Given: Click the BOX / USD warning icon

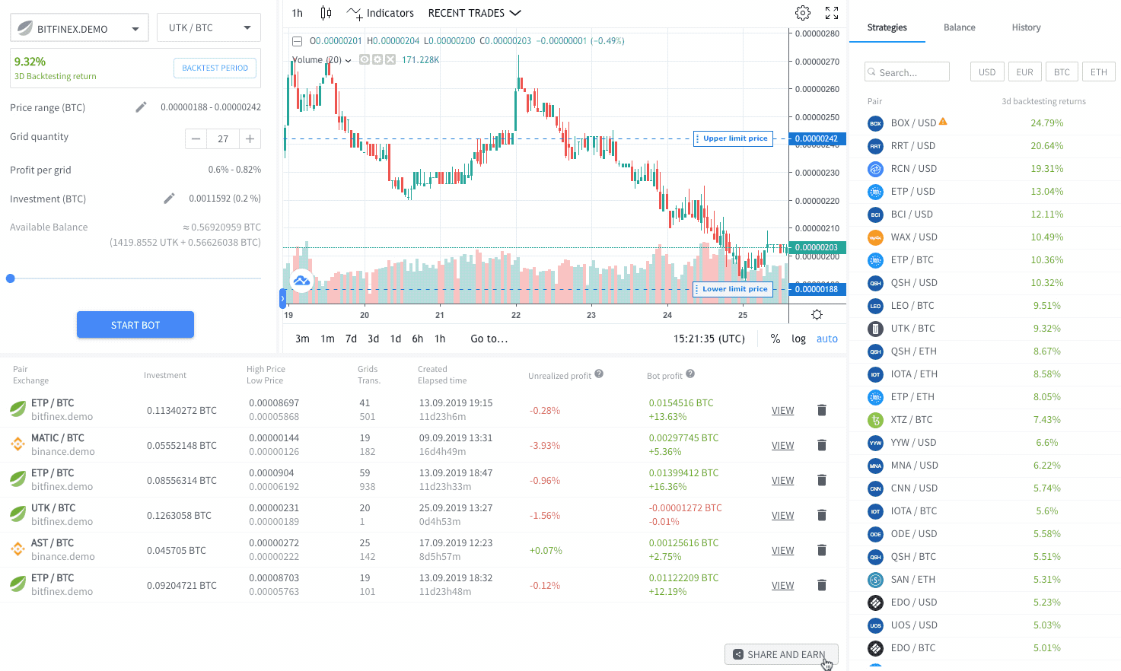Looking at the screenshot, I should pos(943,122).
